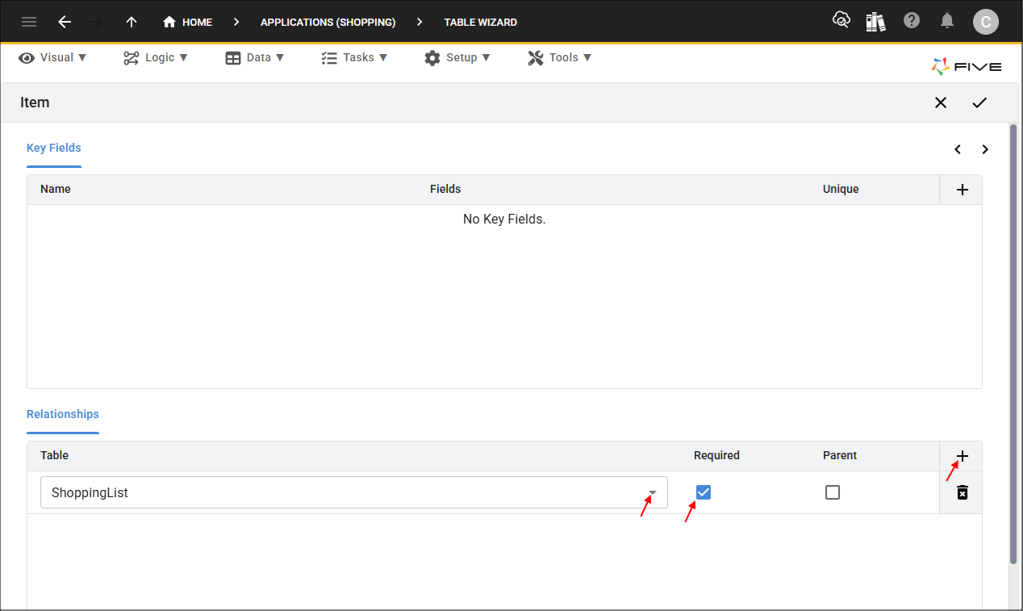The width and height of the screenshot is (1023, 611).
Task: Click the back arrow navigation icon
Action: point(65,22)
